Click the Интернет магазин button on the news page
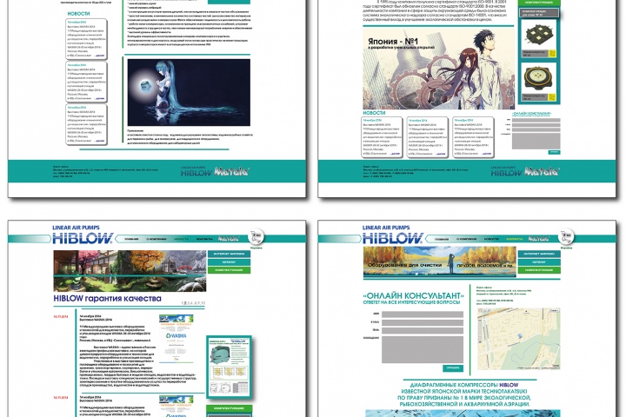 pos(230,254)
